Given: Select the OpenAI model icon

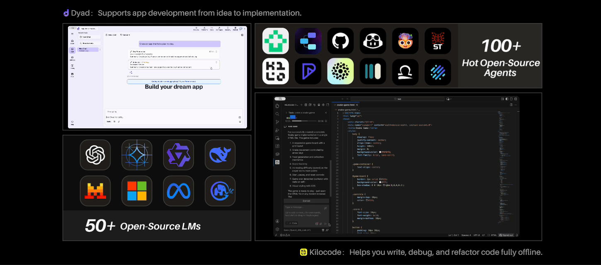Looking at the screenshot, I should point(95,155).
